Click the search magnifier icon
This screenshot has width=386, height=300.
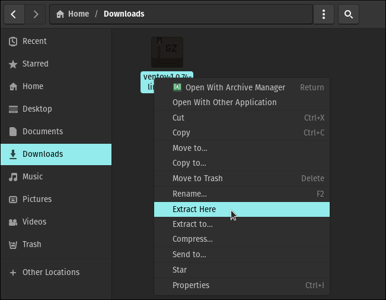(349, 14)
